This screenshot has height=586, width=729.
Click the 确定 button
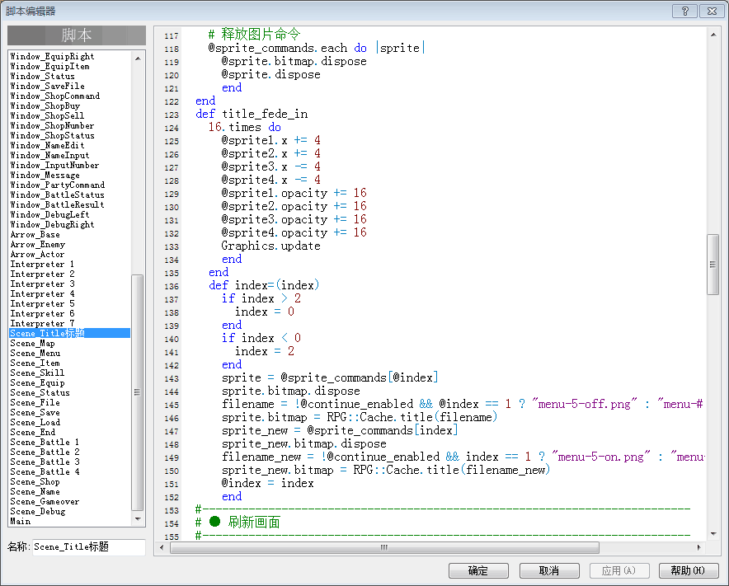tap(478, 570)
